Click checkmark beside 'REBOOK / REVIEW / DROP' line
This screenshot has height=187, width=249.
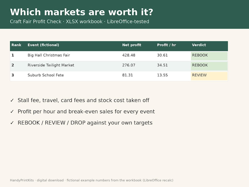[x=12, y=123]
